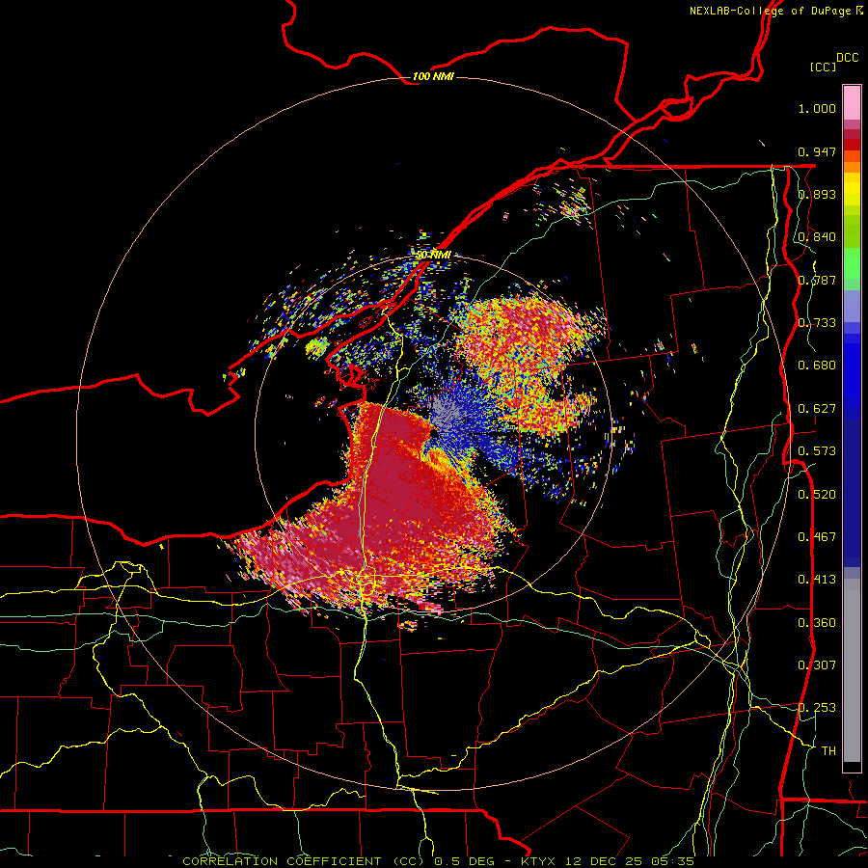The width and height of the screenshot is (868, 868).
Task: Click the Correlation Coefficient caption at bottom
Action: pos(438,861)
